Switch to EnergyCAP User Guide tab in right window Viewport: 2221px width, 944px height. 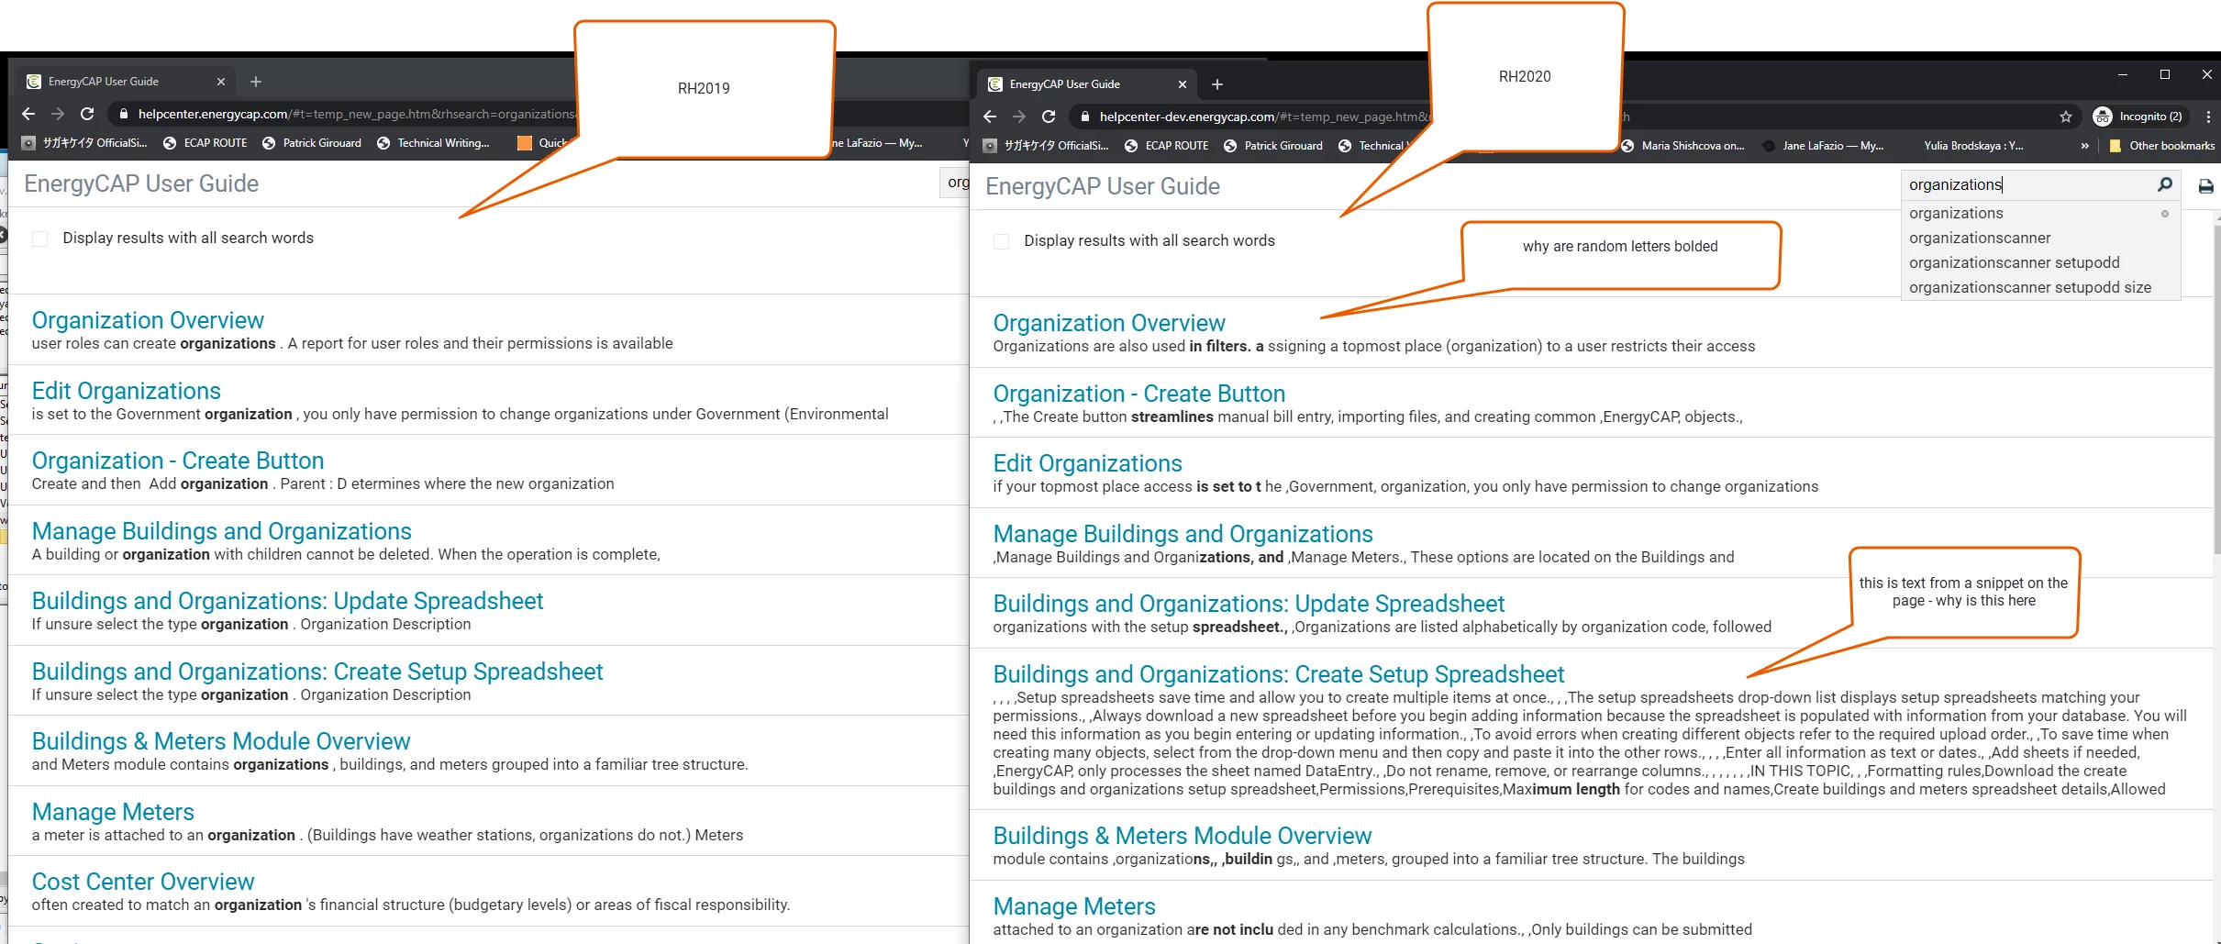1088,84
